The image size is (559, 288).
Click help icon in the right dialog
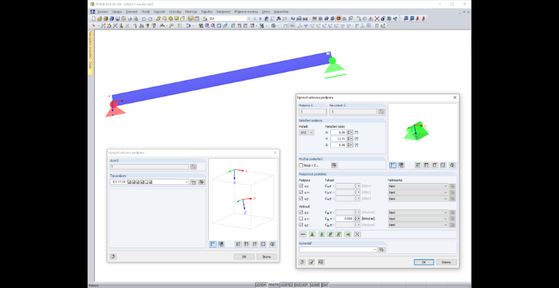coord(302,262)
